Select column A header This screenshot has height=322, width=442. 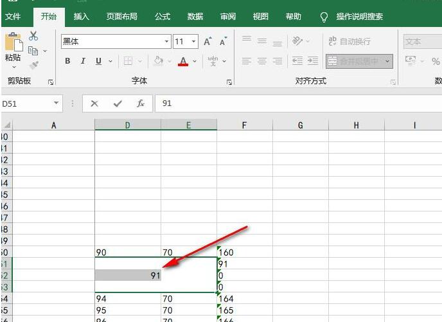pos(53,125)
